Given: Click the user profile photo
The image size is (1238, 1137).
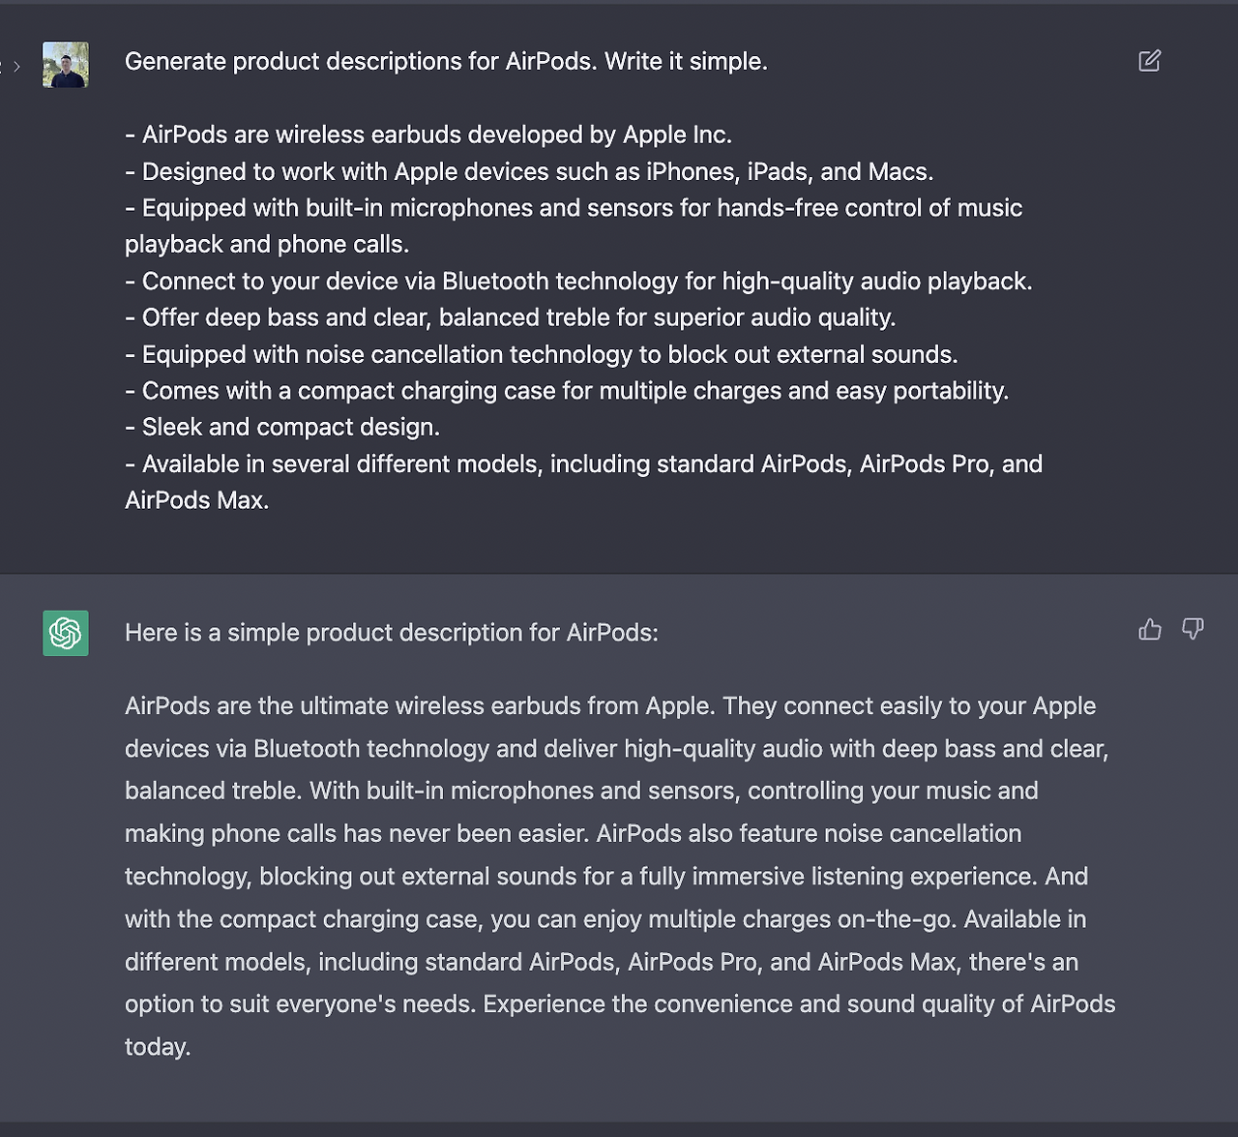Looking at the screenshot, I should coord(66,65).
